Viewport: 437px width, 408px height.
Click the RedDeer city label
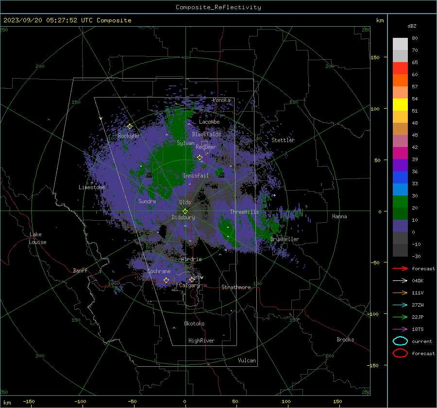(x=206, y=147)
